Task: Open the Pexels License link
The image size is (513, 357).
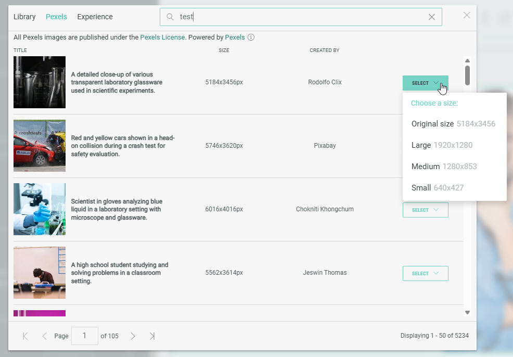Action: (x=162, y=37)
